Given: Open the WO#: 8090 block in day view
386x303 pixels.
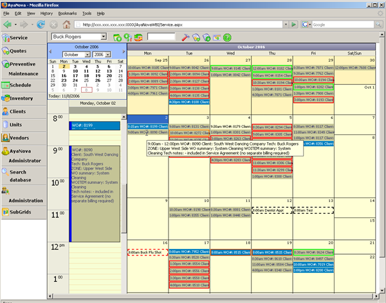Looking at the screenshot, I should pos(95,194).
